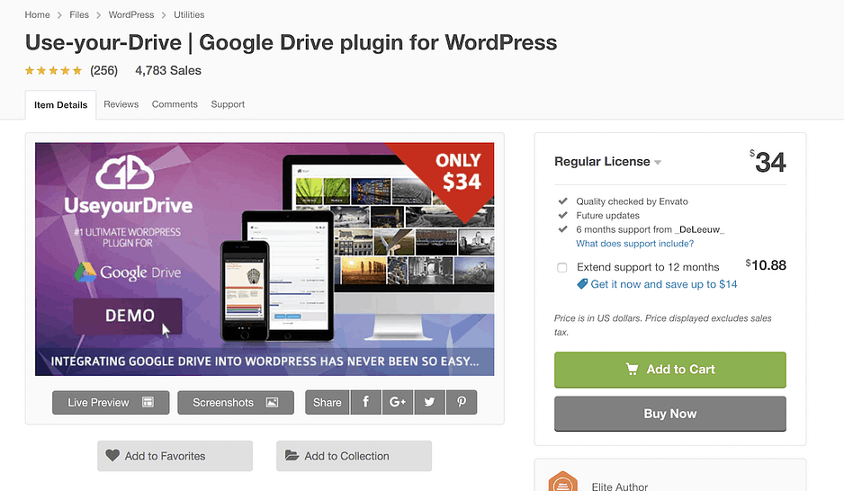Screen dimensions: 844x491
Task: Enable Extend support to 12 months checkbox
Action: pyautogui.click(x=562, y=267)
